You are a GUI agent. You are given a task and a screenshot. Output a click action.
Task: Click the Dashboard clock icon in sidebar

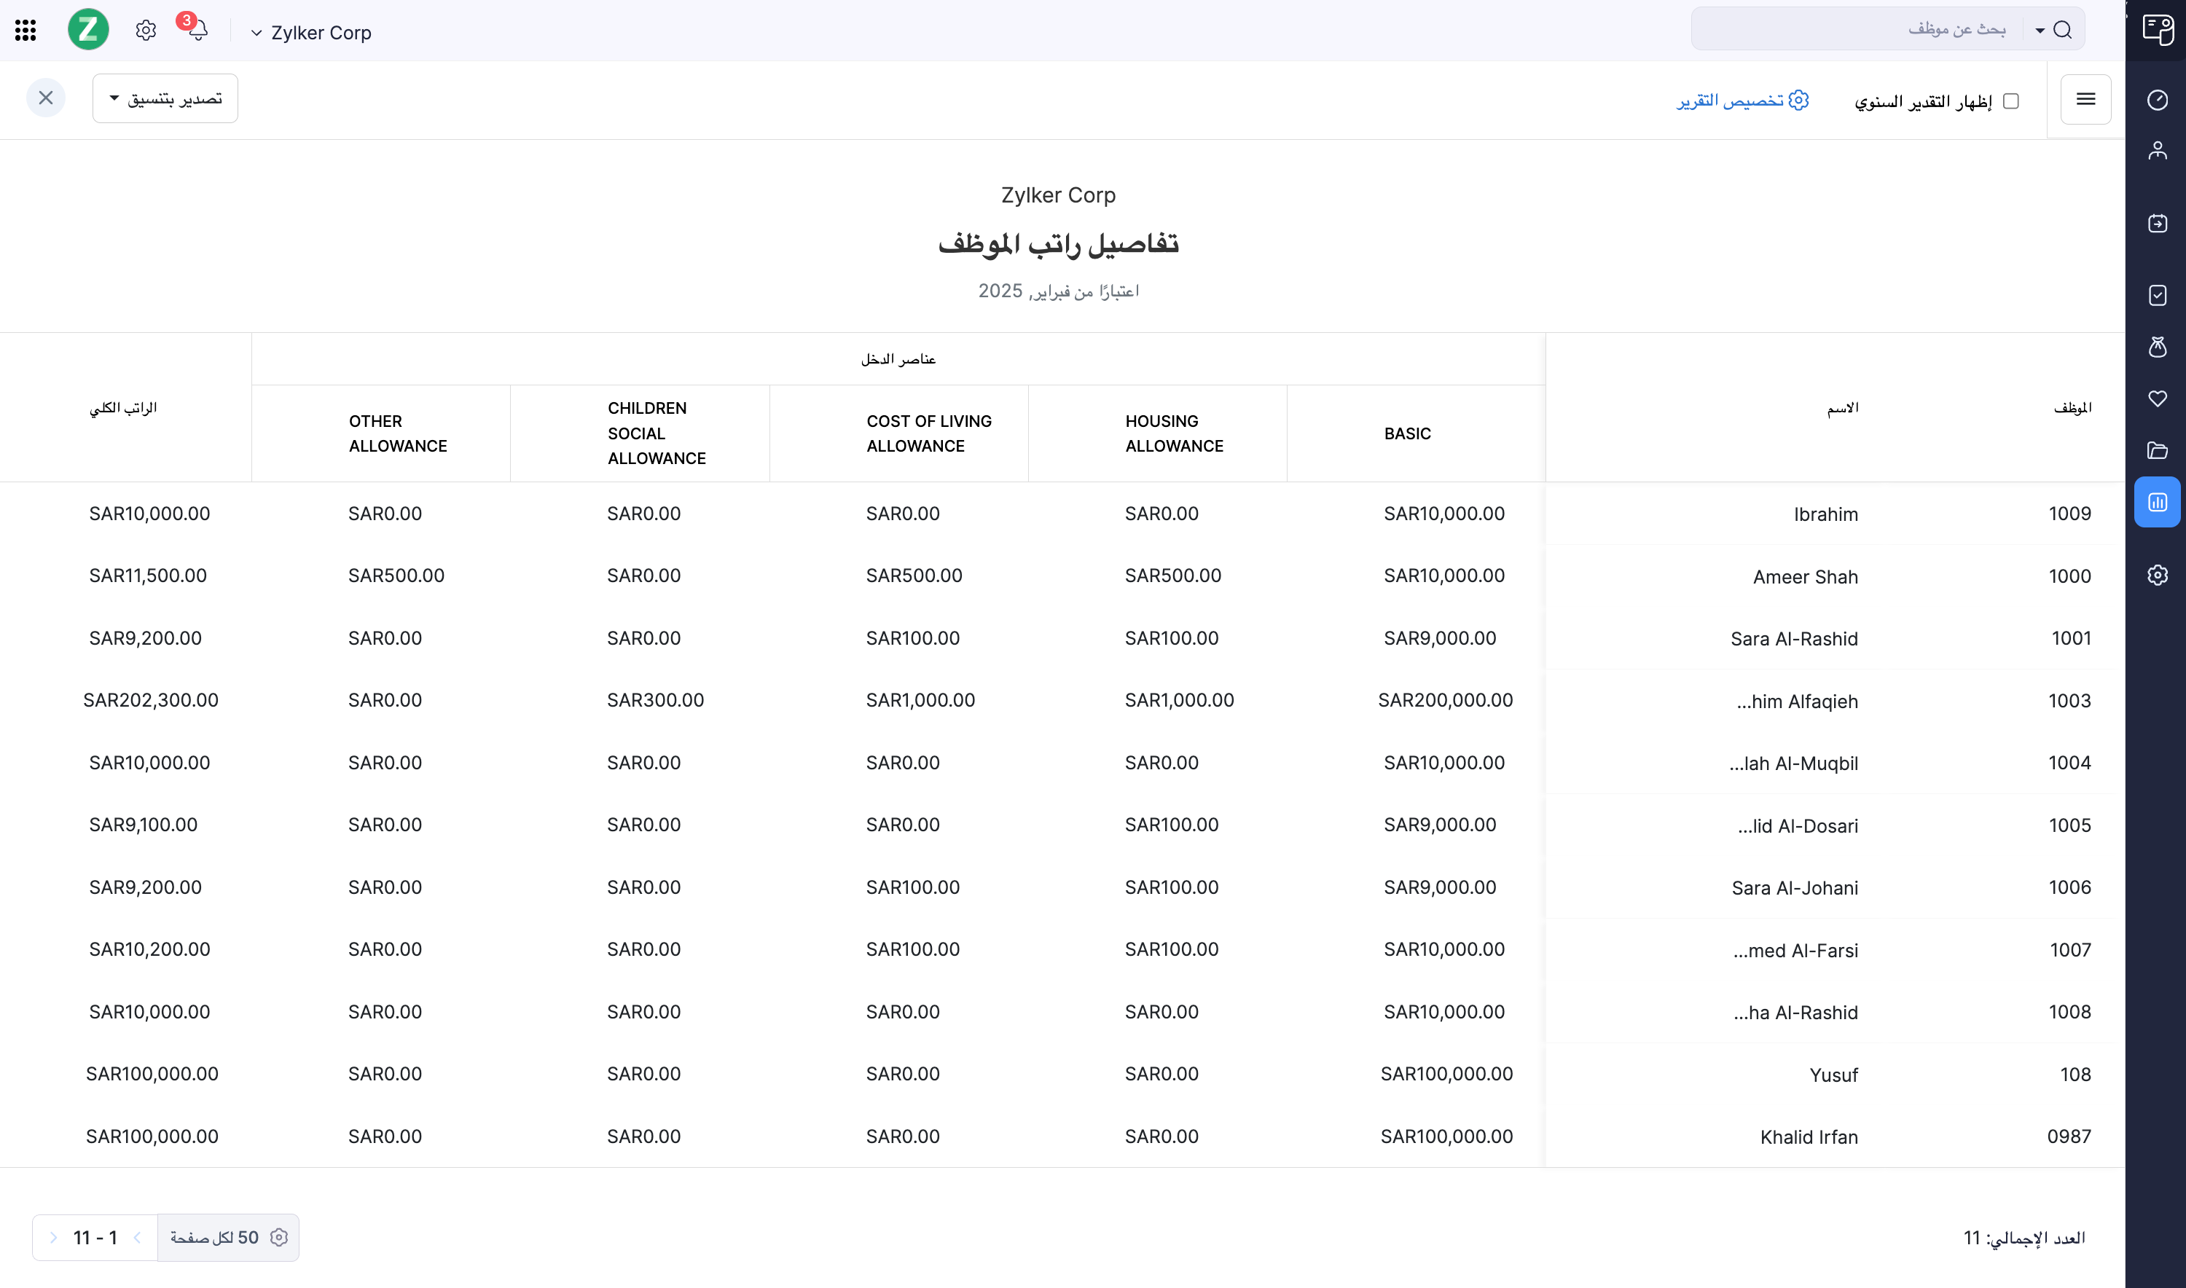coord(2158,100)
